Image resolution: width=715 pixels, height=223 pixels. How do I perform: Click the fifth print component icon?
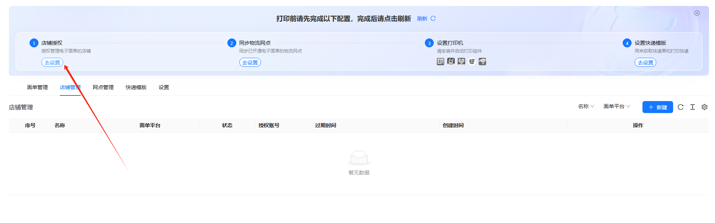[482, 62]
